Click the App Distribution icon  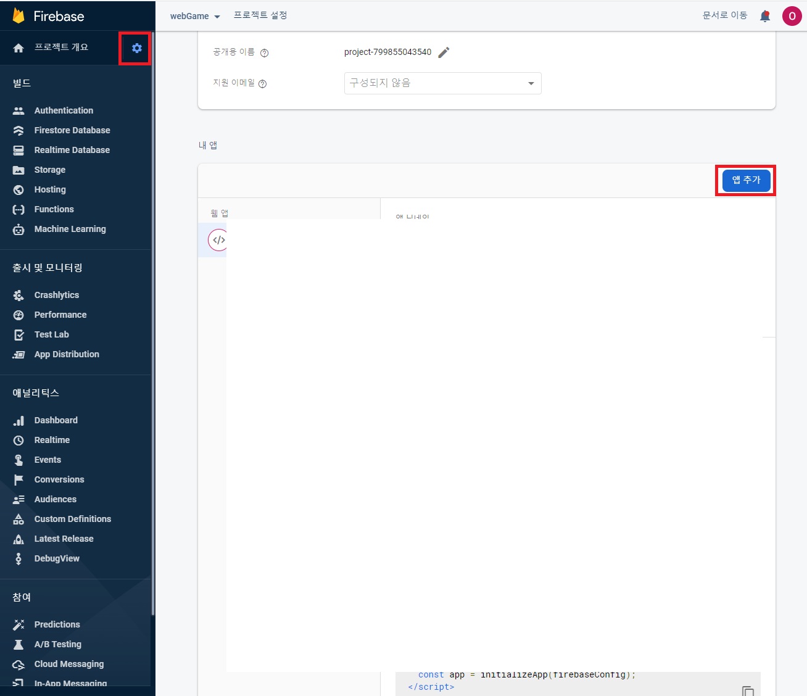pos(19,354)
